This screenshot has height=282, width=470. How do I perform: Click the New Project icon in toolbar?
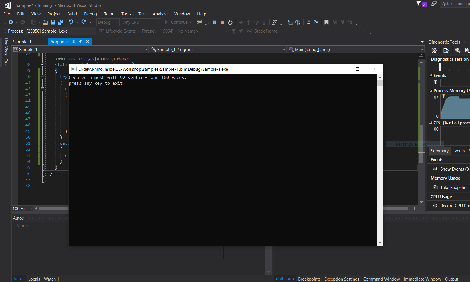pyautogui.click(x=33, y=22)
